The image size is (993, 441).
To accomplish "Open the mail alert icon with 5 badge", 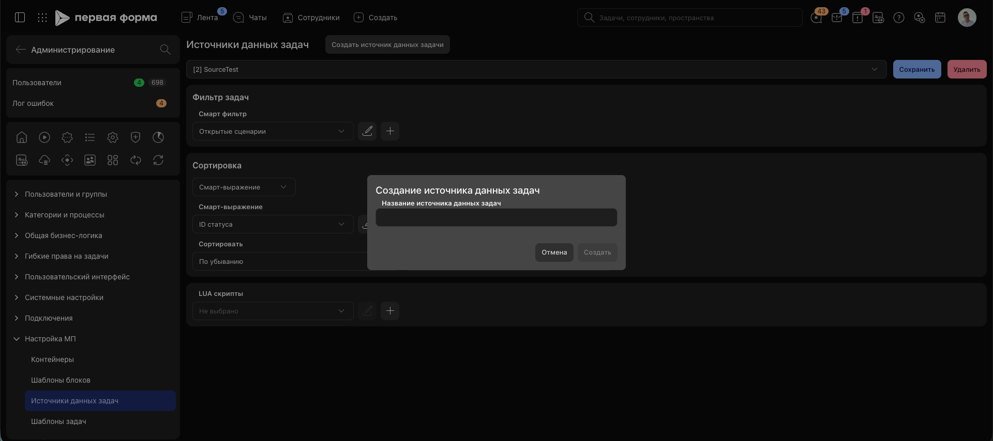I will [x=837, y=18].
